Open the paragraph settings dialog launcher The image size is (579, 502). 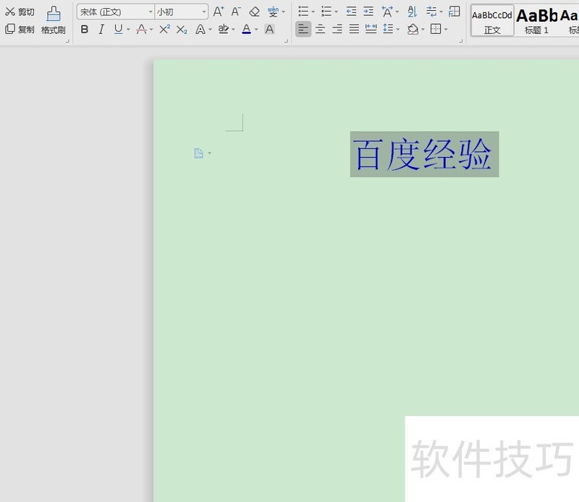[x=460, y=41]
